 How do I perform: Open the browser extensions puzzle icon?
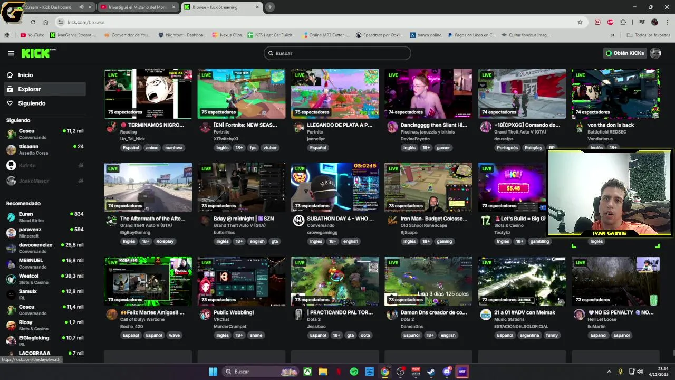pos(623,22)
